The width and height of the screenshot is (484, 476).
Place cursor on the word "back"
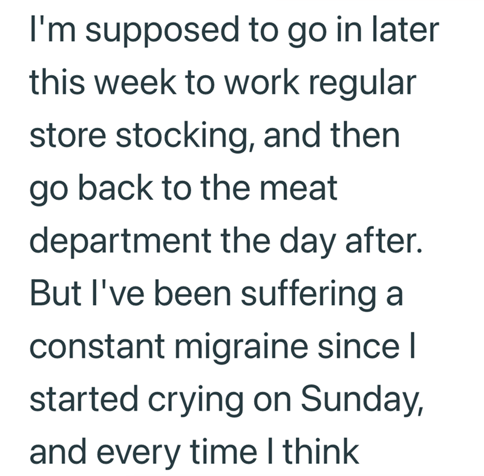tap(116, 187)
